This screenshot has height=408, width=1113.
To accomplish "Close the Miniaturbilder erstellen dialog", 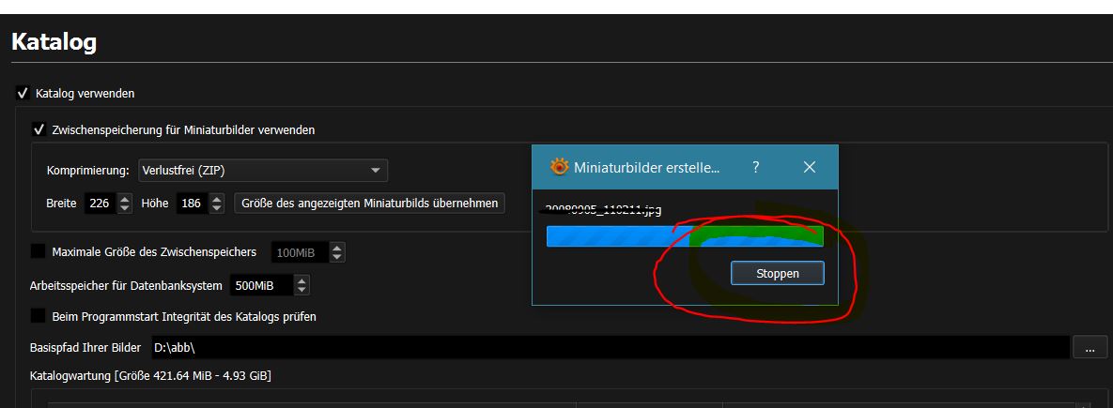I will 810,167.
